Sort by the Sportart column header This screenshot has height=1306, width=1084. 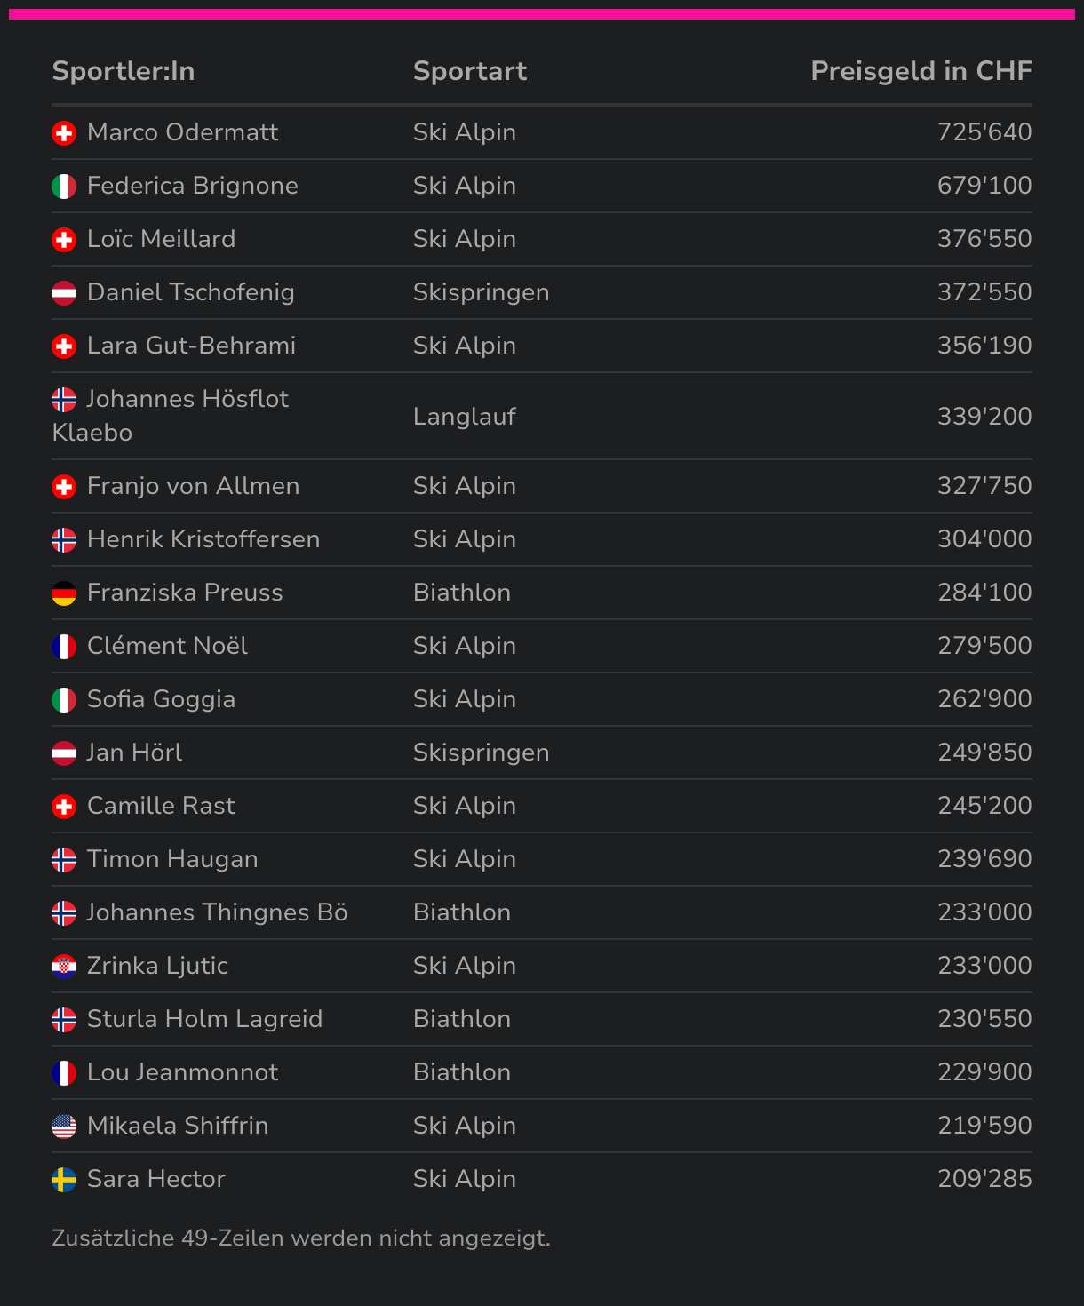point(470,71)
